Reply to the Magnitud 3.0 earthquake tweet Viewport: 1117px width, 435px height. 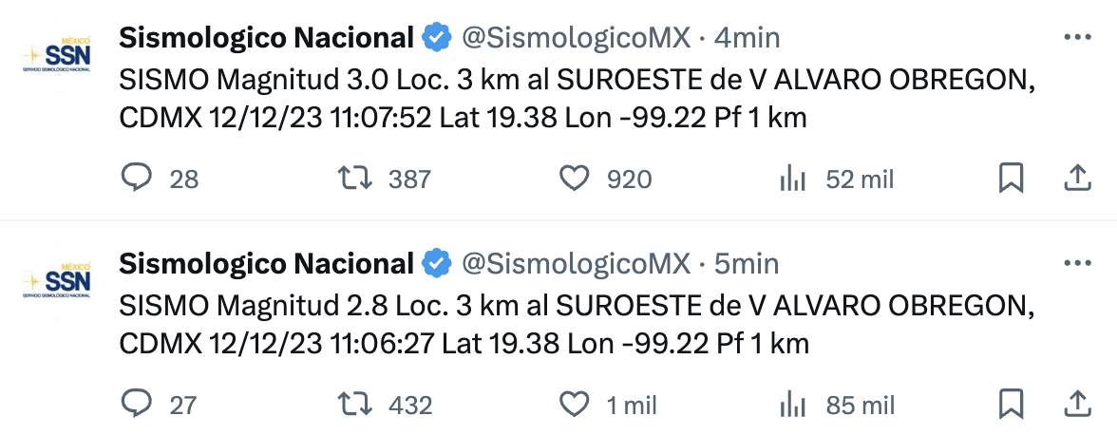(138, 179)
